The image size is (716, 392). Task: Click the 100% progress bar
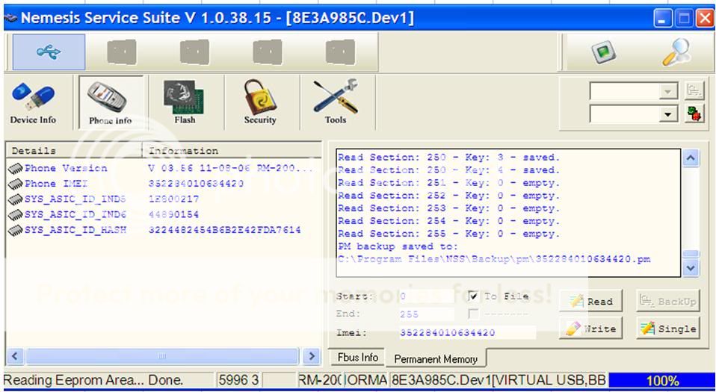click(661, 380)
